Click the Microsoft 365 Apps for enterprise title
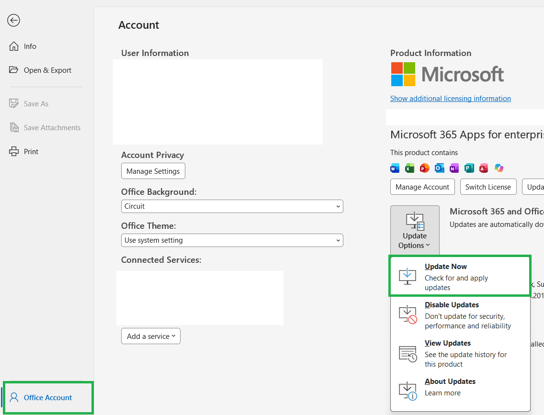The image size is (544, 415). pyautogui.click(x=467, y=135)
